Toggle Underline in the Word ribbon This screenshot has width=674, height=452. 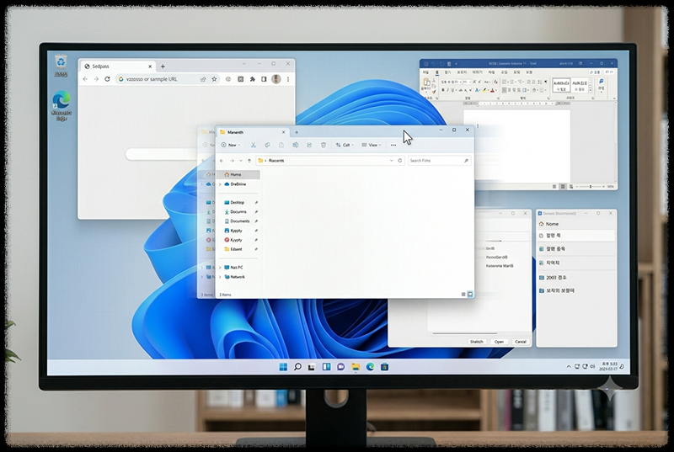[x=453, y=90]
